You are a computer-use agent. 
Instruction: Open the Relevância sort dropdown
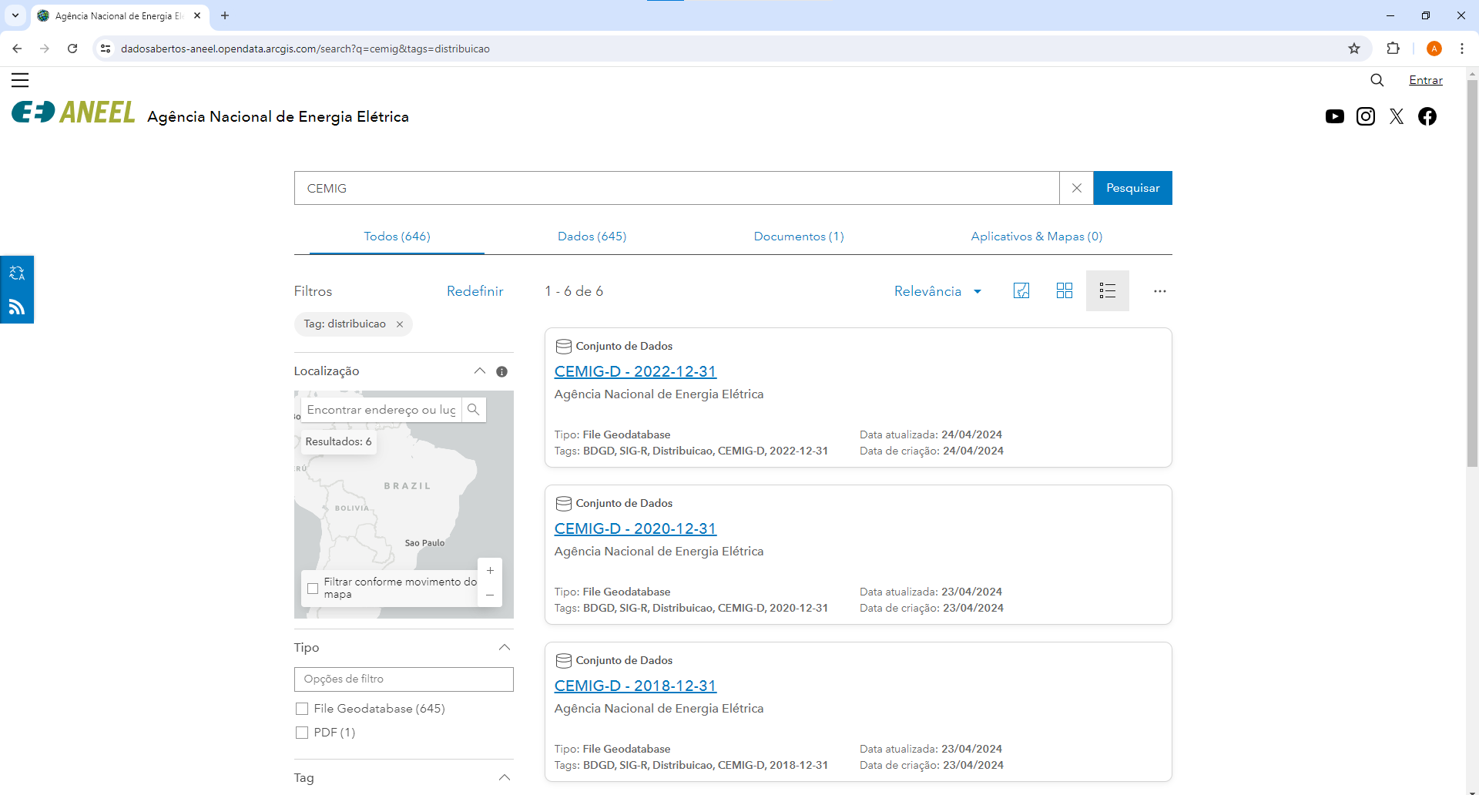click(x=938, y=291)
